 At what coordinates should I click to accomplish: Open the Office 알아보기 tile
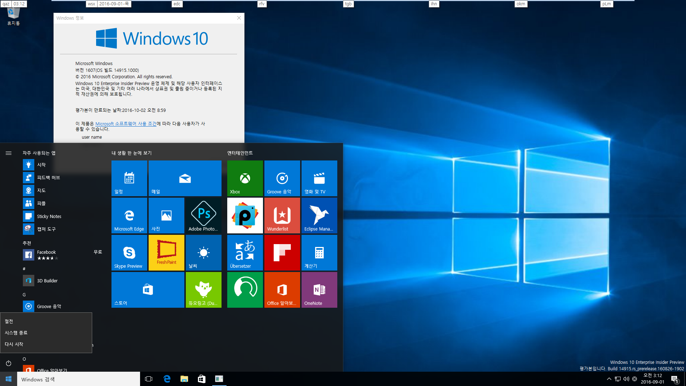point(282,290)
